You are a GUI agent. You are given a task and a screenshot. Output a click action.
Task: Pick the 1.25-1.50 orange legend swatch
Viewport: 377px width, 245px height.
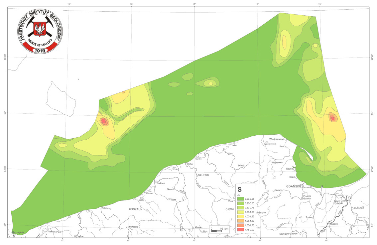point(241,221)
